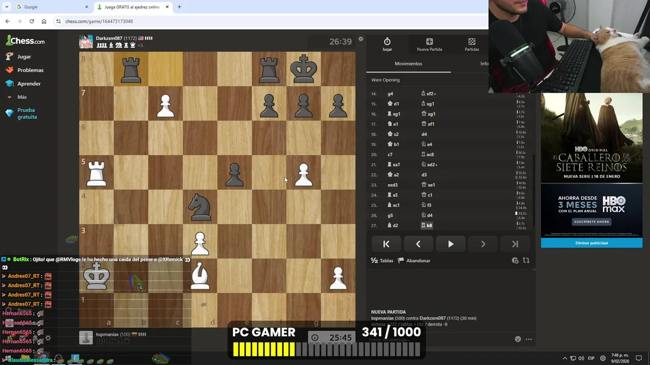This screenshot has width=650, height=365.
Task: Reload the chess.com page
Action: click(31, 21)
